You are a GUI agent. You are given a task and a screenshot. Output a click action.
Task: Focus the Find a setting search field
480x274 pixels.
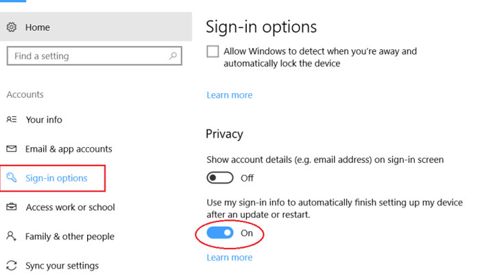point(86,56)
